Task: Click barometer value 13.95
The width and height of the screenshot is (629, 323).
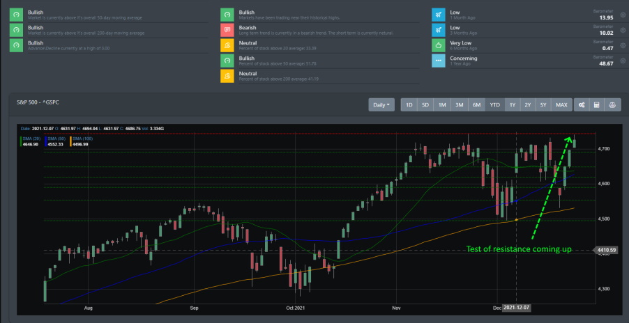Action: point(606,17)
